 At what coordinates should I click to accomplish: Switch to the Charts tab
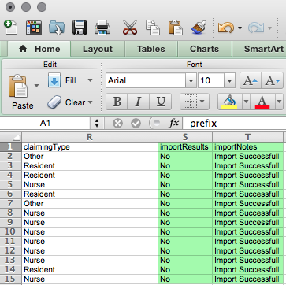tap(204, 49)
